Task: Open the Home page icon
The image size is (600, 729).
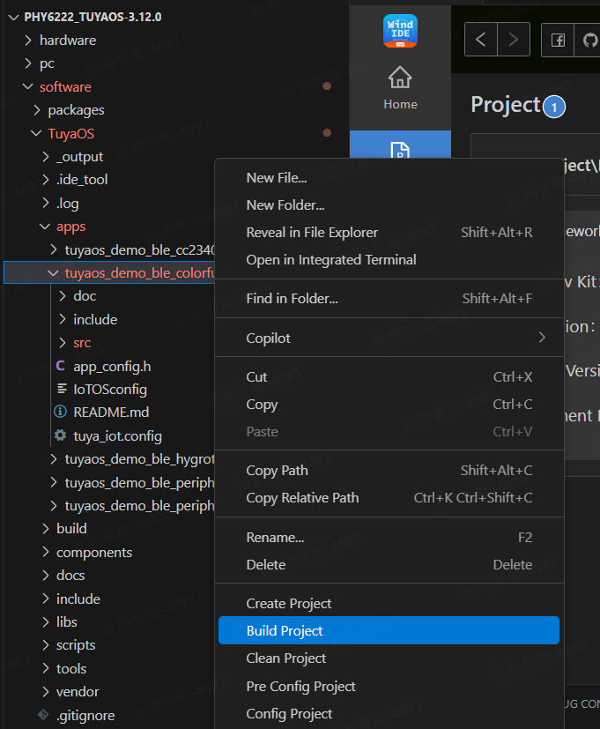Action: (x=400, y=87)
